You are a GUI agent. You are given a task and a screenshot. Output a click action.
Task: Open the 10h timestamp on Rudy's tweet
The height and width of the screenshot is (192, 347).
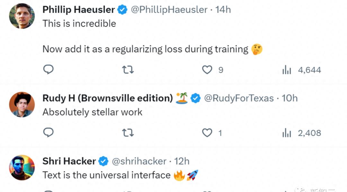(289, 98)
